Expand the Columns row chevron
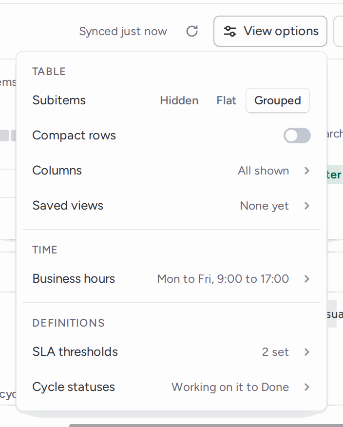The width and height of the screenshot is (343, 427). pos(307,171)
